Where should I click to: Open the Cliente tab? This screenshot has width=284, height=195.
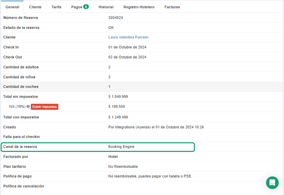coord(35,7)
